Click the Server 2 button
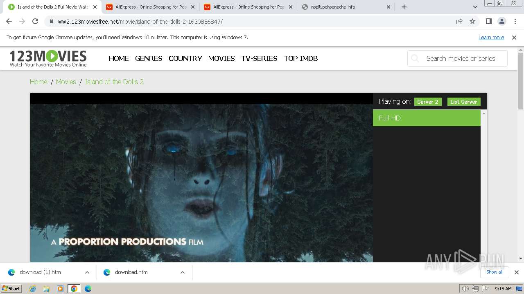The width and height of the screenshot is (524, 294). [428, 102]
